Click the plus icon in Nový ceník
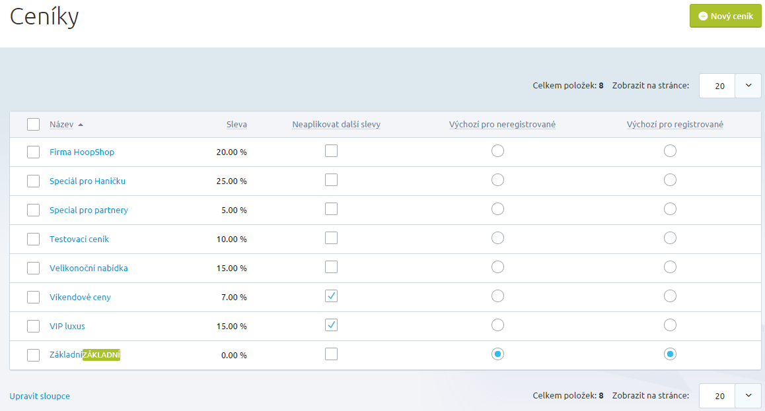This screenshot has width=765, height=411. click(x=702, y=16)
